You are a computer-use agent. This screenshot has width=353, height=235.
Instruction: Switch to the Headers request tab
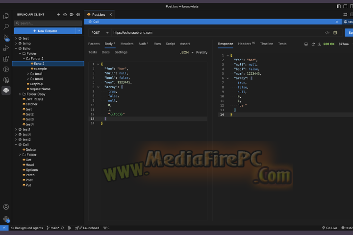click(x=127, y=44)
